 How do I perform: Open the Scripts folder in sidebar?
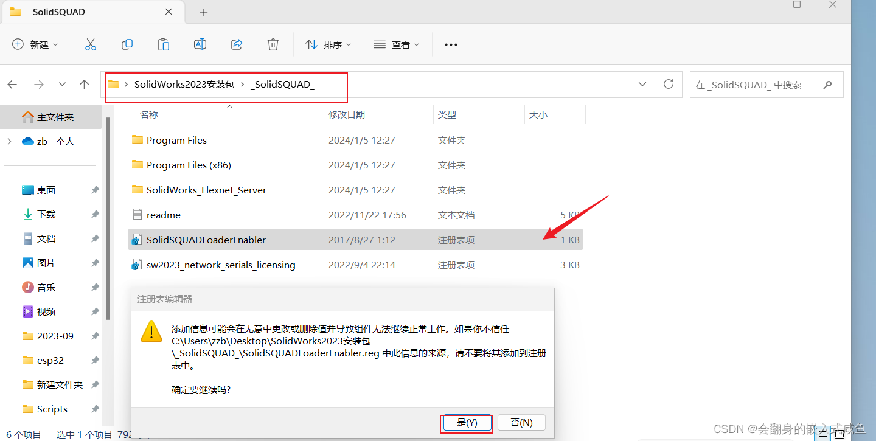[52, 409]
